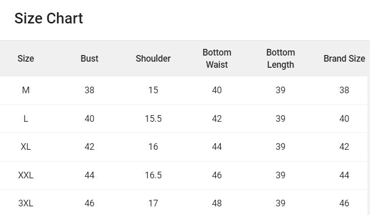Select the Size column header
Image resolution: width=370 pixels, height=215 pixels.
click(x=25, y=59)
